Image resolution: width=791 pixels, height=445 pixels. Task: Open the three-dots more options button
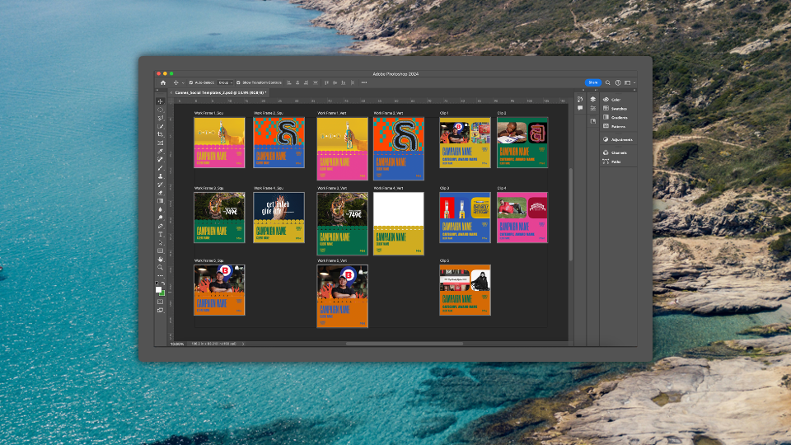tap(364, 82)
